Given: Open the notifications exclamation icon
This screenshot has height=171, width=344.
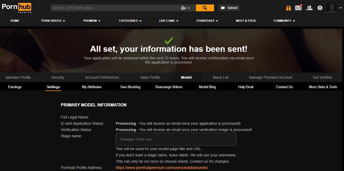Looking at the screenshot, I should 320,8.
